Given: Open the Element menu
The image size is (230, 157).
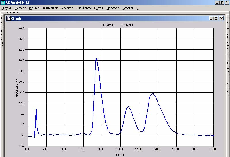Looking at the screenshot, I should (20, 8).
